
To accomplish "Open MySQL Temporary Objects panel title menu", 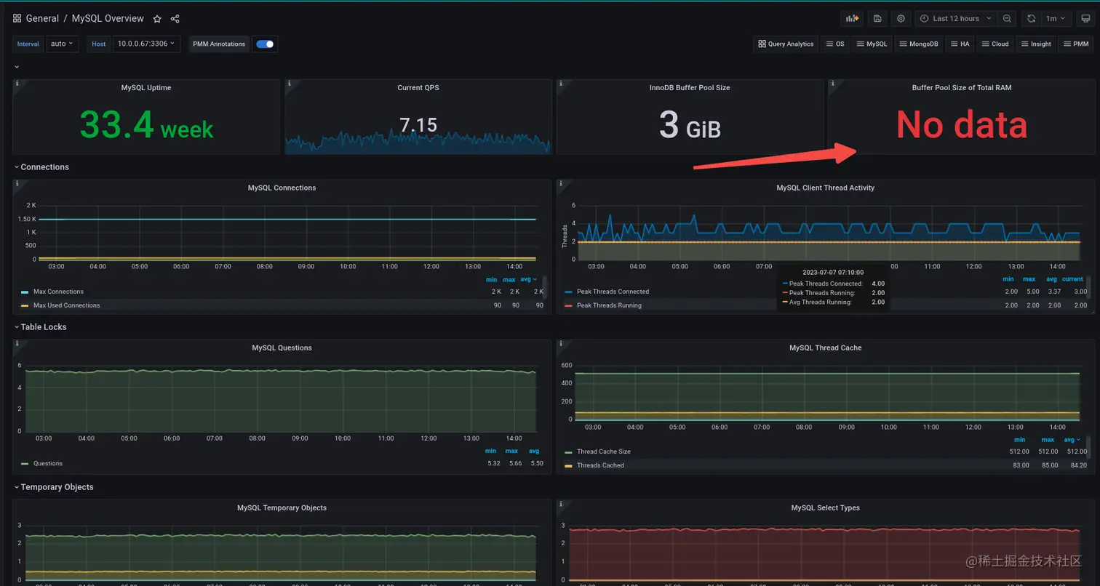I will click(x=282, y=507).
